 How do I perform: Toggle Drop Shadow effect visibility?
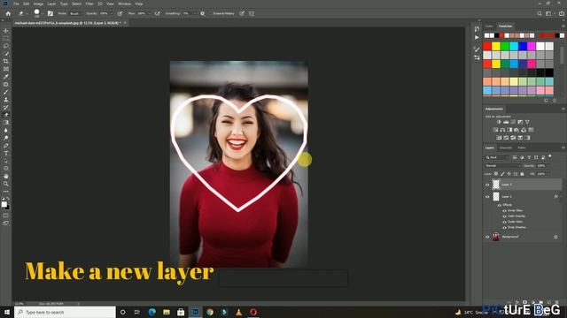point(504,228)
